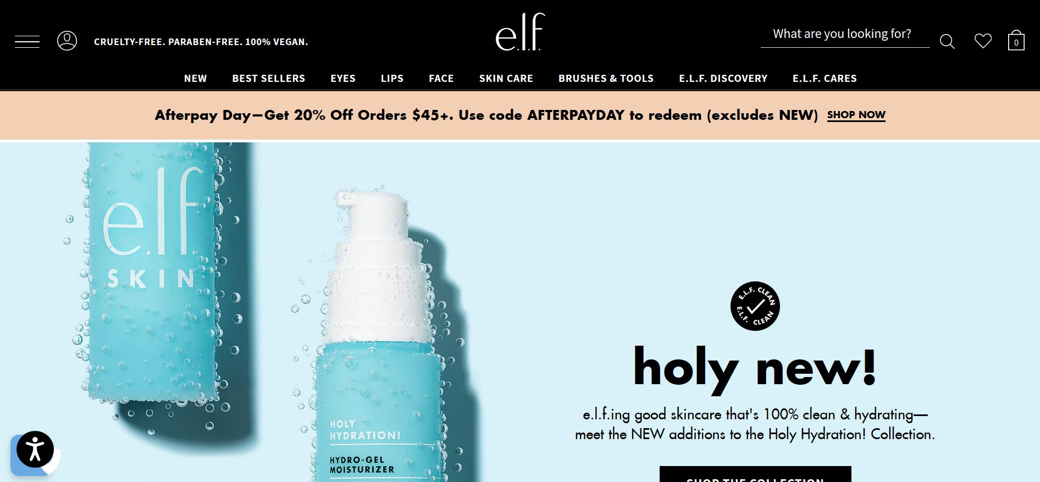Open the BEST SELLERS menu
The image size is (1040, 482).
click(x=269, y=79)
